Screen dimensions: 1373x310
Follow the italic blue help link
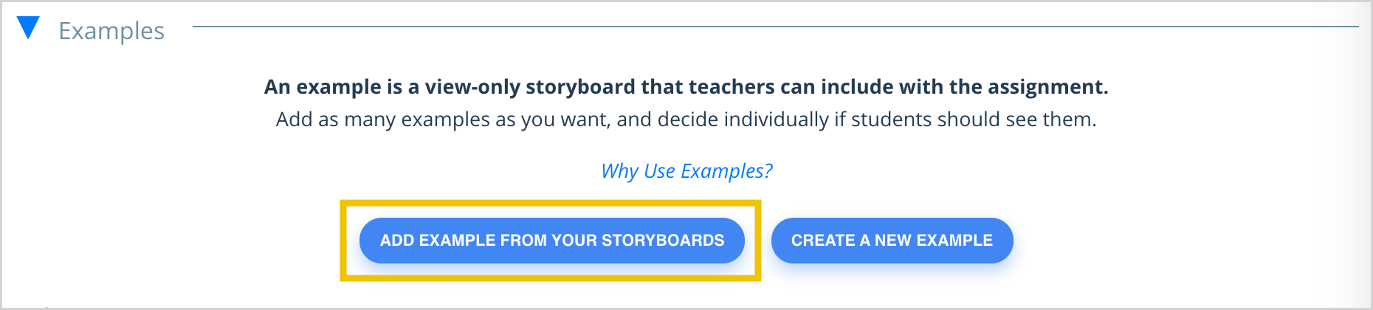tap(686, 170)
